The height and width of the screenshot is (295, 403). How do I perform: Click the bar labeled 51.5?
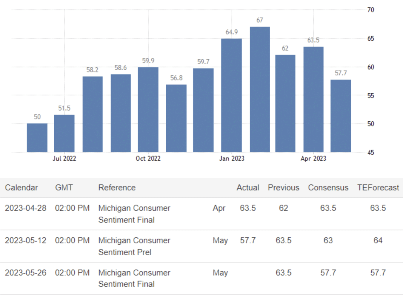tap(64, 133)
